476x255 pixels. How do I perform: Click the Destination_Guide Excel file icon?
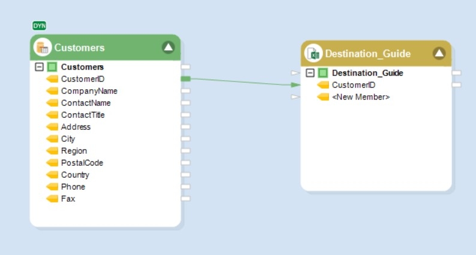click(x=313, y=53)
